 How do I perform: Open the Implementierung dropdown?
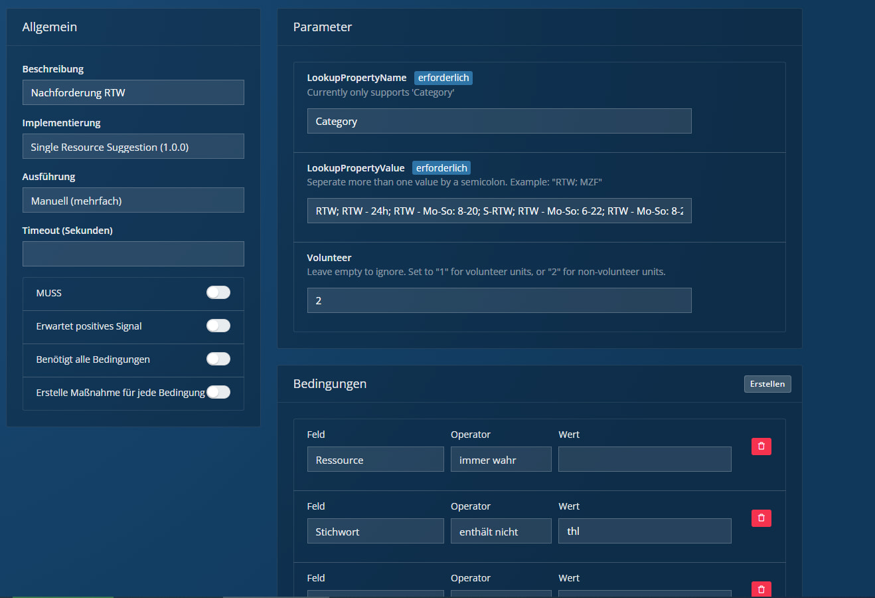[x=133, y=147]
